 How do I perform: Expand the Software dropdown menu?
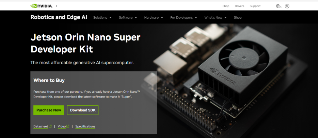coord(128,18)
